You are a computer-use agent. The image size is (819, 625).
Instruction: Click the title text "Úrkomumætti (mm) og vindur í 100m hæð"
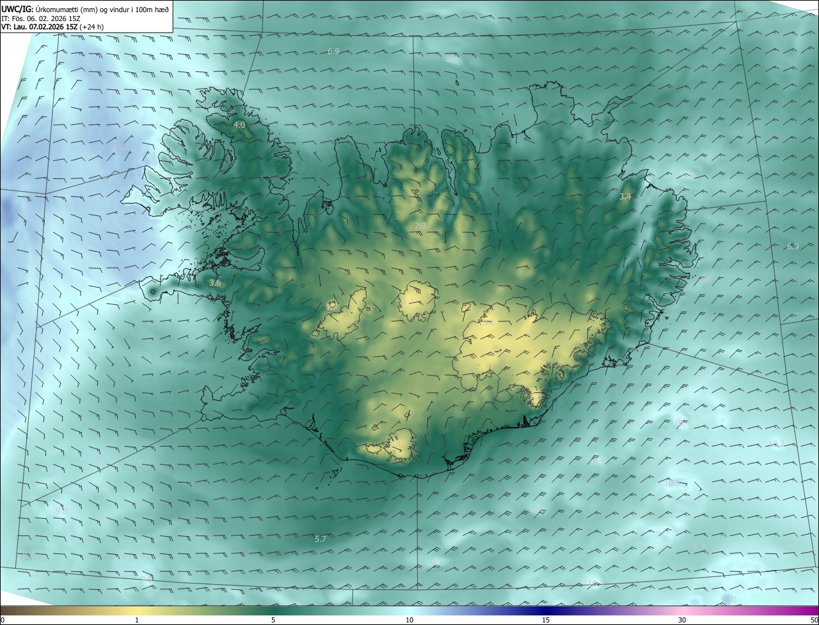102,9
